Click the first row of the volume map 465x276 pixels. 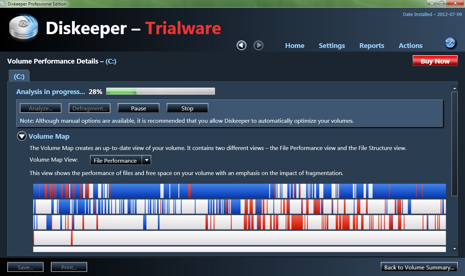tap(239, 191)
